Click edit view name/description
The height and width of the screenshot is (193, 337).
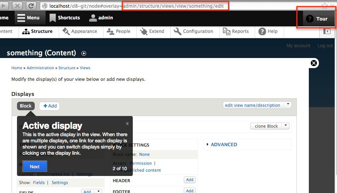tap(253, 105)
